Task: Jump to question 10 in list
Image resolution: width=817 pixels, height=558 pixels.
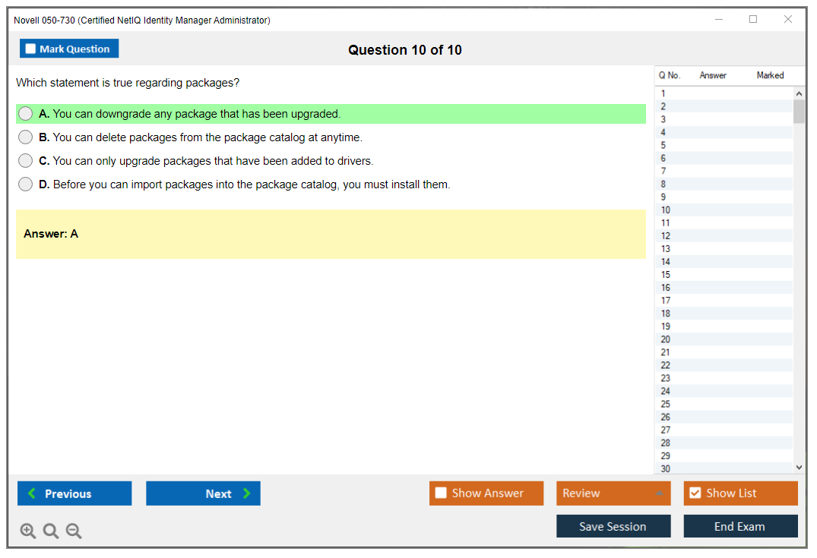Action: pyautogui.click(x=666, y=210)
